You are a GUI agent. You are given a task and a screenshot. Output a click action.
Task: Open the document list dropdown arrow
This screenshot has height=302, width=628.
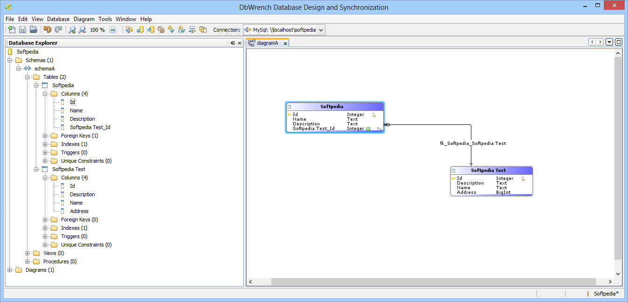tap(609, 42)
